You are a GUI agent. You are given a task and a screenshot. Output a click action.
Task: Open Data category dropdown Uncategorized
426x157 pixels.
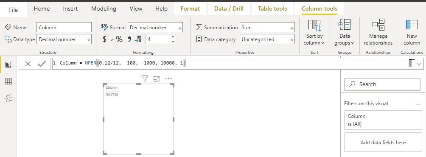click(x=267, y=39)
